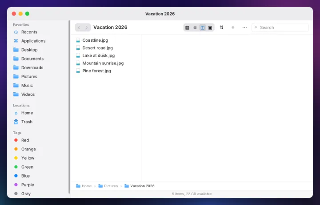This screenshot has width=320, height=205.
Task: Click the Recents clock icon
Action: (x=16, y=32)
